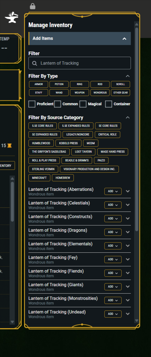Expand Lantern of Tracking (Dragons) details
This screenshot has height=357, width=151.
pyautogui.click(x=128, y=232)
